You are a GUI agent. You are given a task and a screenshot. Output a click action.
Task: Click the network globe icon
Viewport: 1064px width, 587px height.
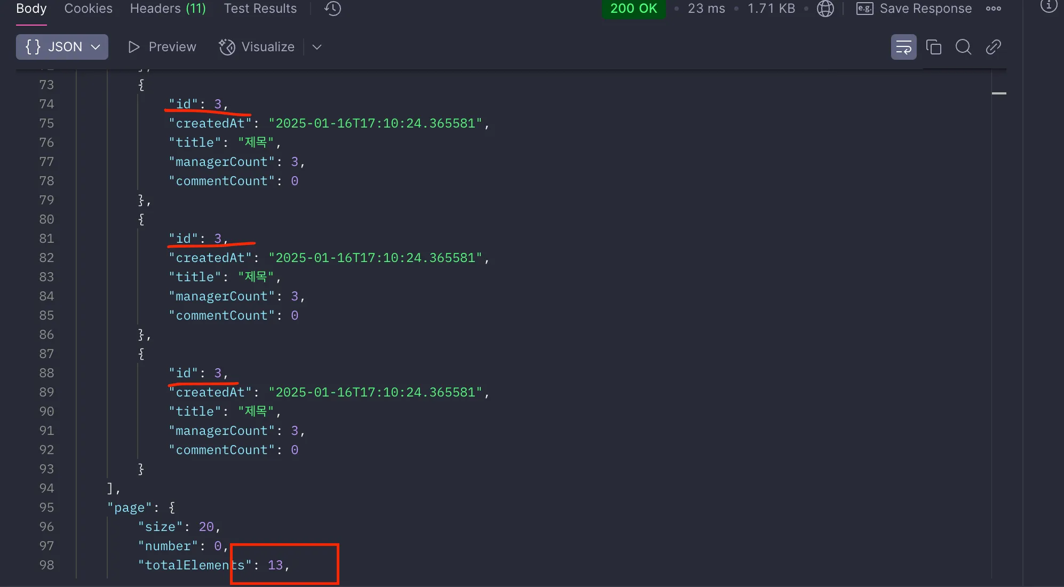(825, 9)
